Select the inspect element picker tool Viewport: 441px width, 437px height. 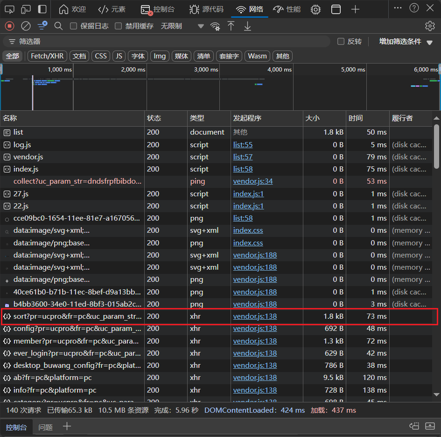(x=10, y=9)
